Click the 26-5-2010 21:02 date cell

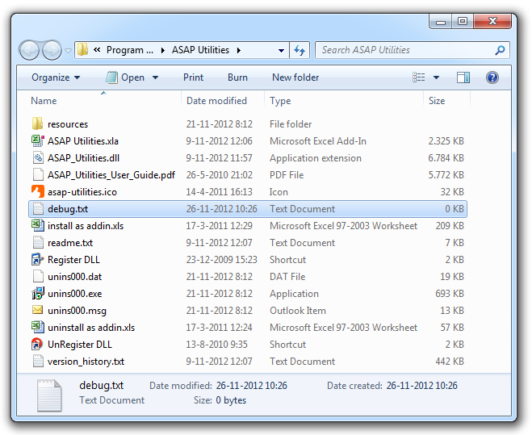pyautogui.click(x=220, y=175)
